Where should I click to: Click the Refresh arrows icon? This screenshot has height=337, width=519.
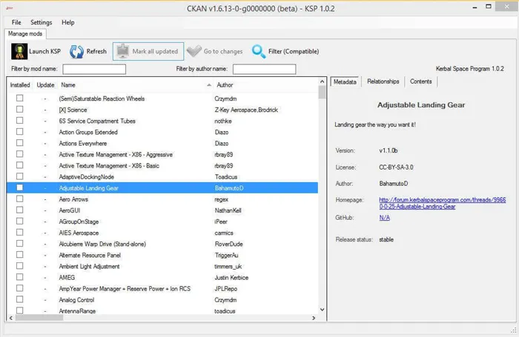[77, 52]
